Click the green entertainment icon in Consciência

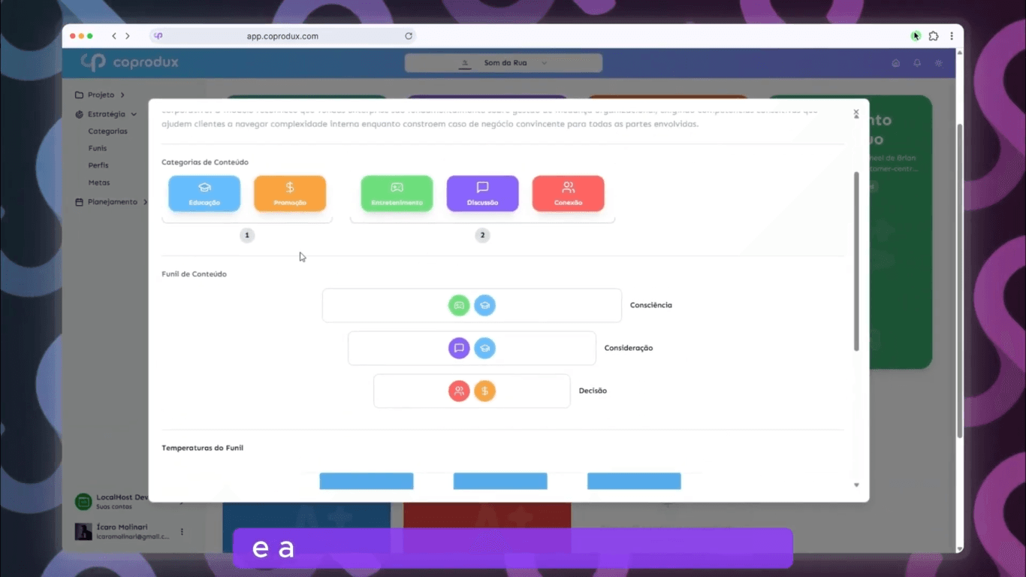click(459, 306)
